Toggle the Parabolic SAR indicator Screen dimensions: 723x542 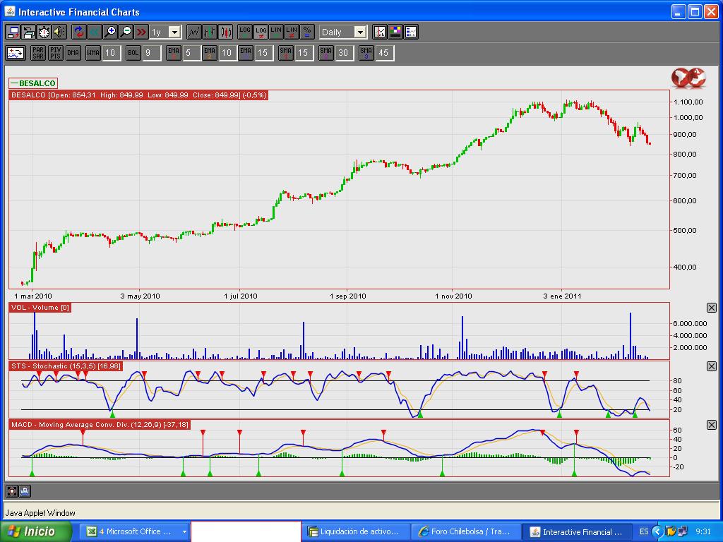pos(38,53)
